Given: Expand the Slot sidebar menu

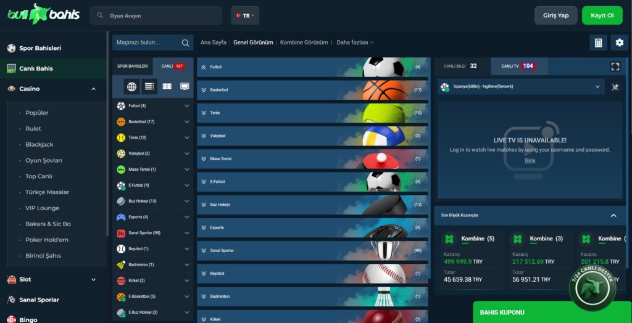Looking at the screenshot, I should [94, 279].
